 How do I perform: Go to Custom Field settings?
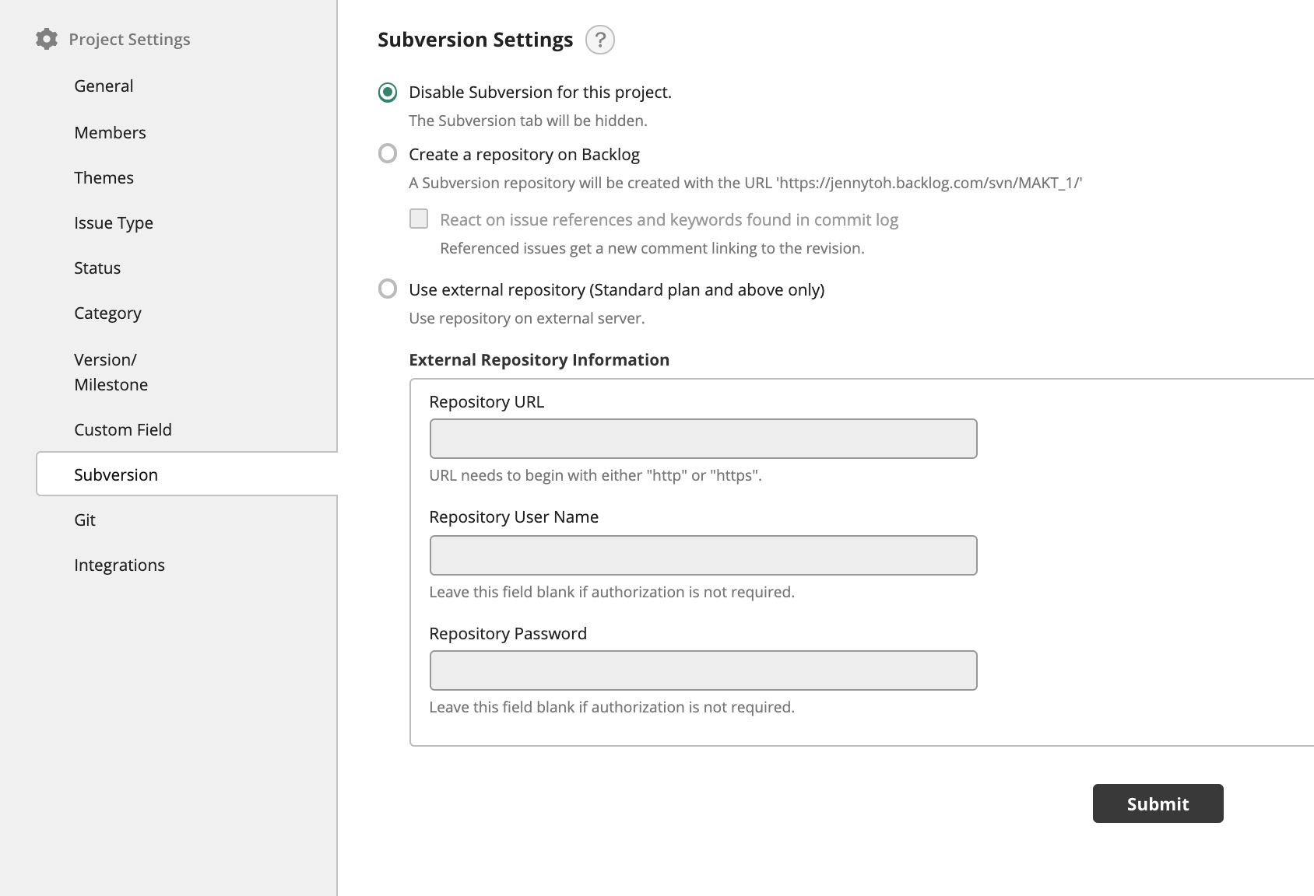point(123,429)
